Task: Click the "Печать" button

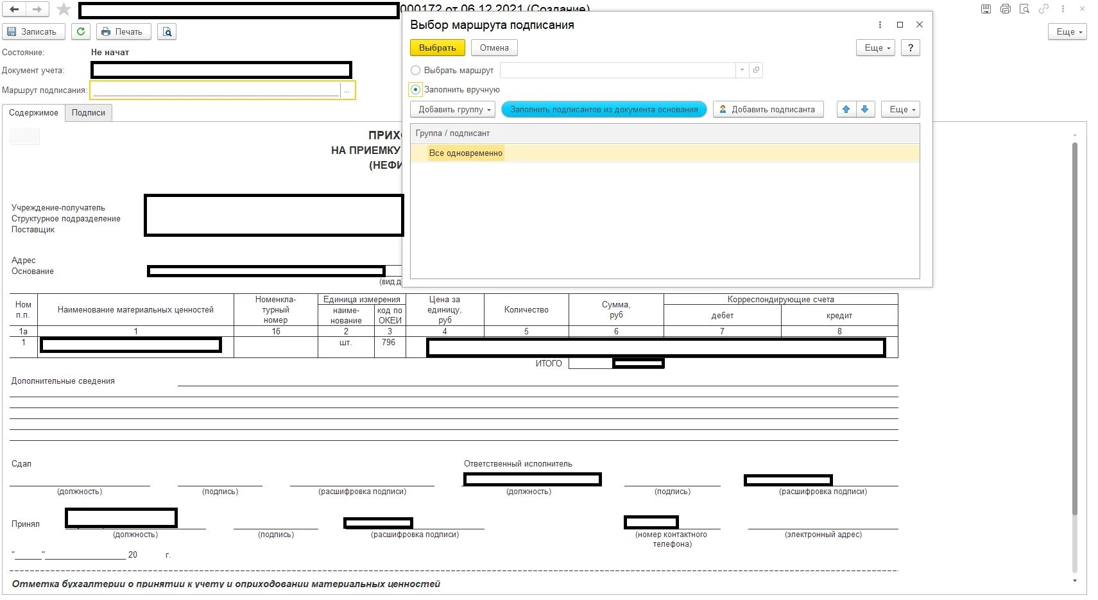Action: 124,31
